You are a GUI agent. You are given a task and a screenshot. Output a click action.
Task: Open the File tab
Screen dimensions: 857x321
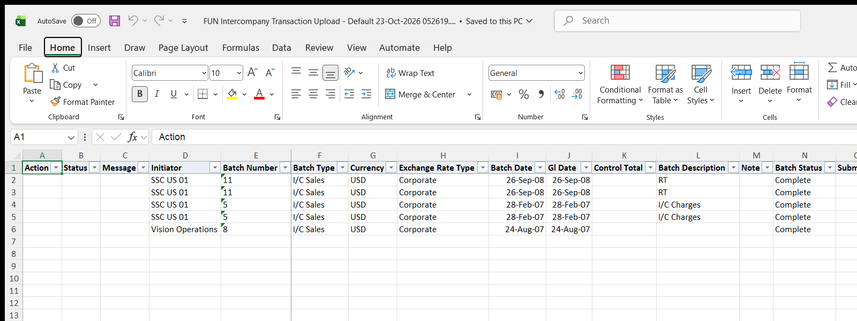click(25, 48)
